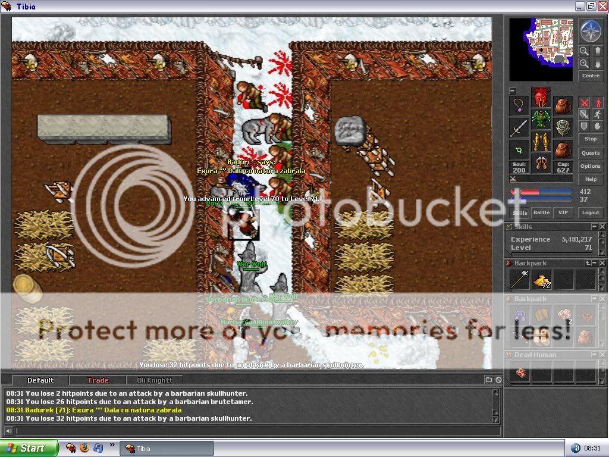Select the stack of 72 gold coins

[x=542, y=280]
